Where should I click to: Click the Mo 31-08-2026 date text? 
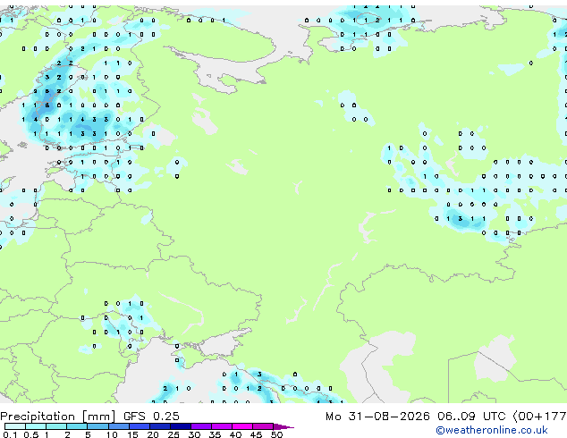(377, 417)
